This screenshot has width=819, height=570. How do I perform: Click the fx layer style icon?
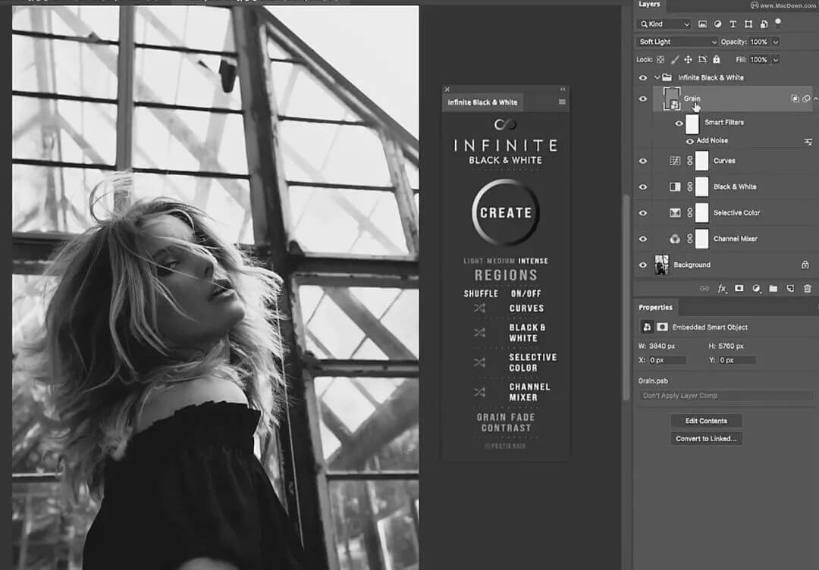(x=722, y=289)
